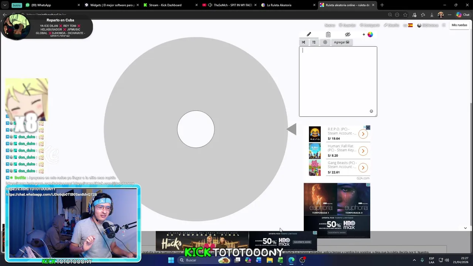Click the Agregar image button
The image size is (473, 266).
[x=341, y=42]
